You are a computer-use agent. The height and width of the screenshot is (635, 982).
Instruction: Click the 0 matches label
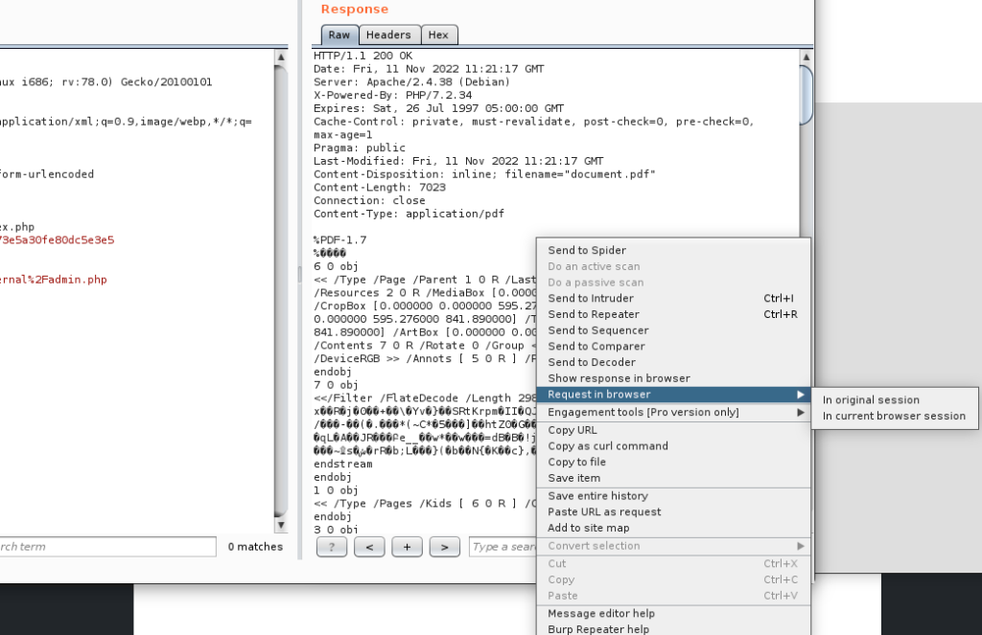point(255,547)
